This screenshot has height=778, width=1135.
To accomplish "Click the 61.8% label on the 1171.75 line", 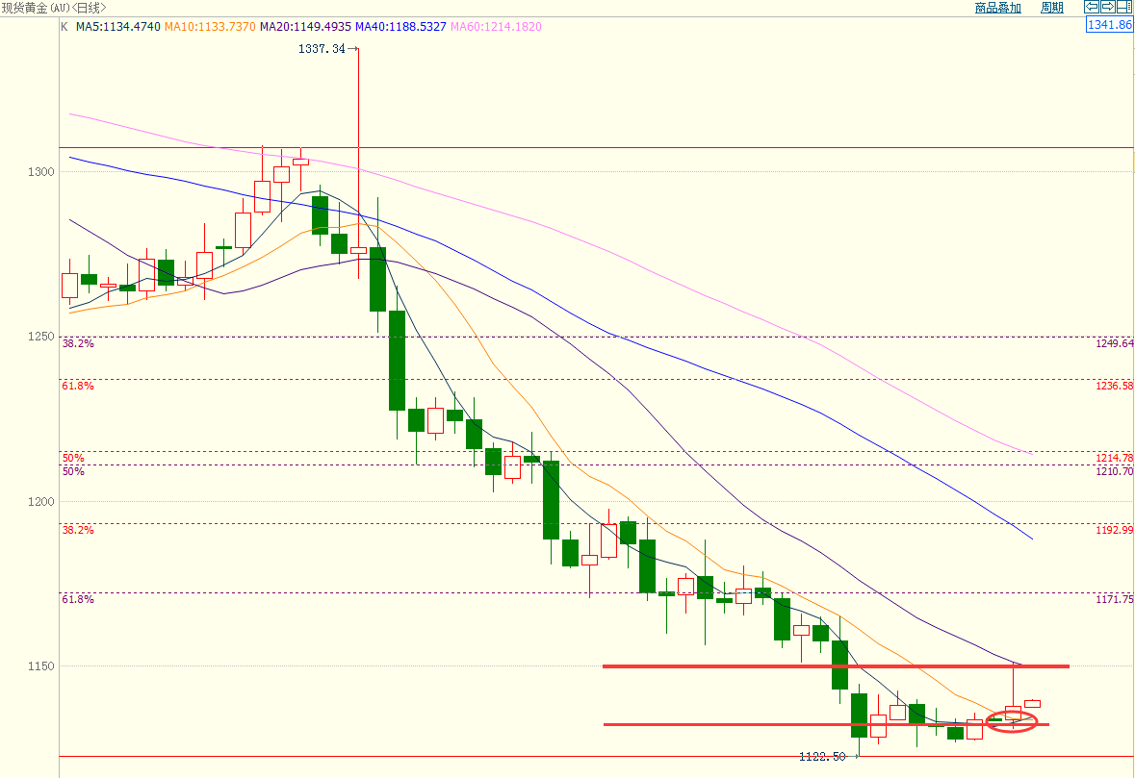I will (78, 599).
